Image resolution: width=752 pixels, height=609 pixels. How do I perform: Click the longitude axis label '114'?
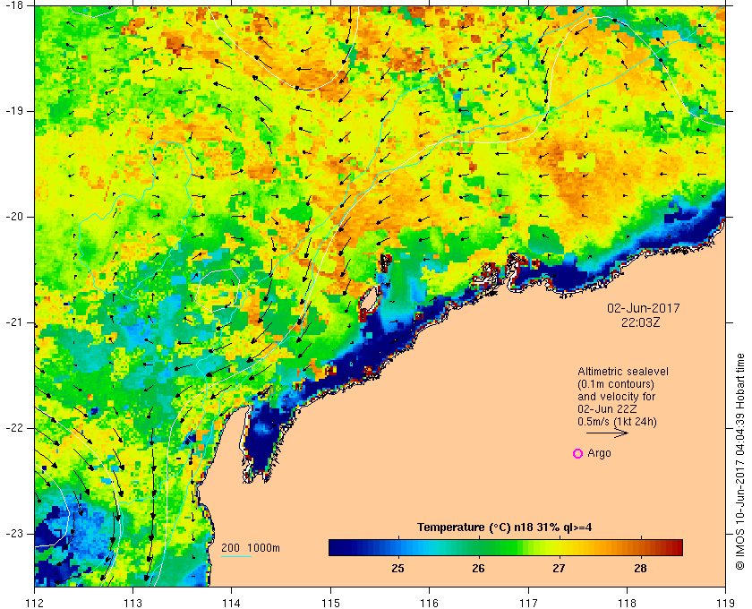[x=232, y=603]
